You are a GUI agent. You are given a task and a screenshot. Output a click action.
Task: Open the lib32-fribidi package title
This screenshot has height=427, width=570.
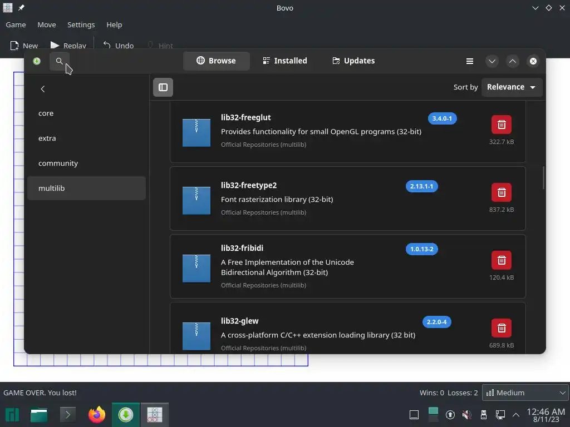coord(242,248)
